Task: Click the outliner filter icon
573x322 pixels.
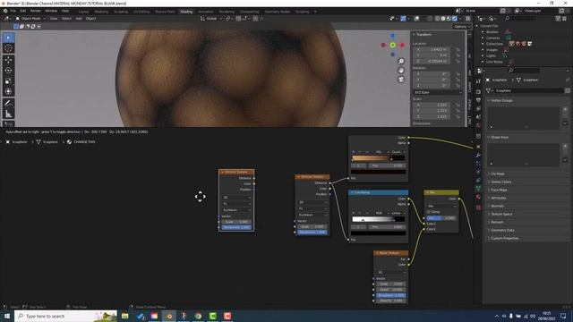Action: (x=558, y=18)
